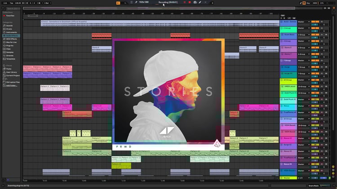Open the output routing dropdown for Snare Basic
Image resolution: width=337 pixels, height=189 pixels.
tap(304, 35)
